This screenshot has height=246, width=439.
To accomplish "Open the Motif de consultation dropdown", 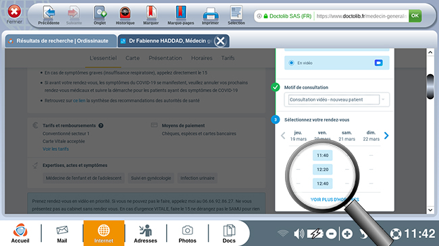I will pos(337,100).
